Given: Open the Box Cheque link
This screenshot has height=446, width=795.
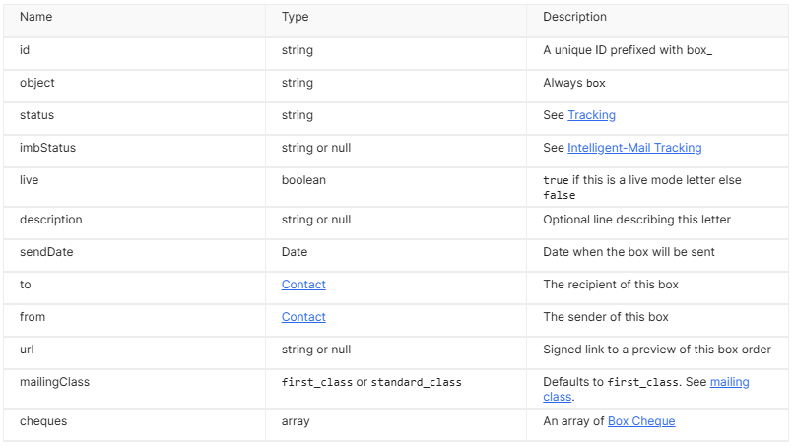Looking at the screenshot, I should (x=640, y=421).
